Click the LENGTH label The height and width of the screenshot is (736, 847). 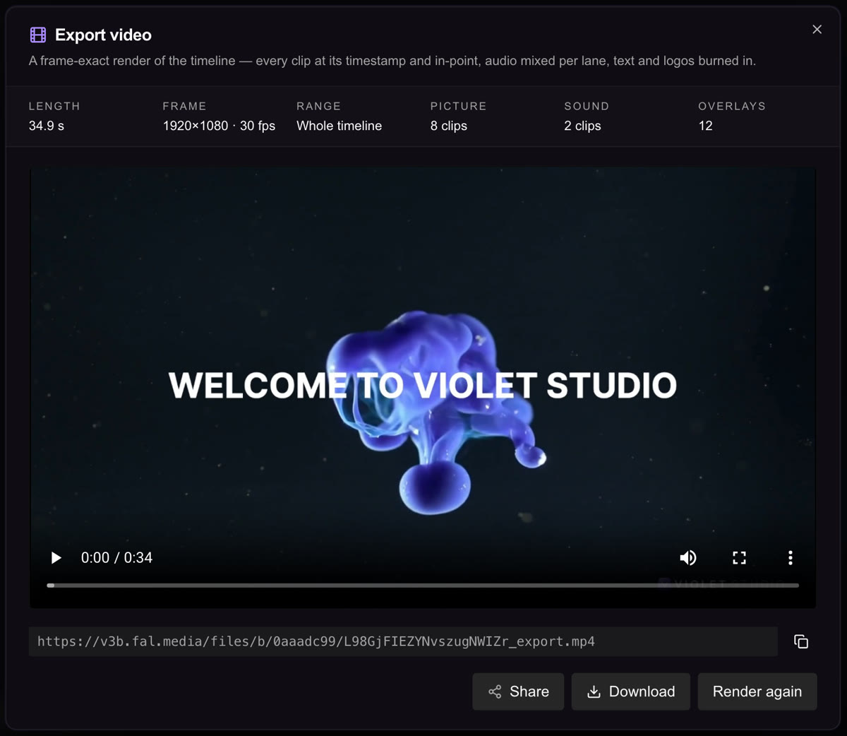click(54, 106)
